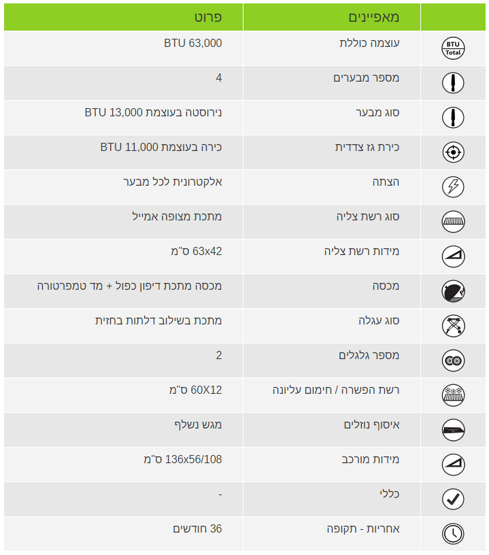The width and height of the screenshot is (489, 555).
Task: Click the checkmark icon beside כללי
Action: tap(453, 499)
